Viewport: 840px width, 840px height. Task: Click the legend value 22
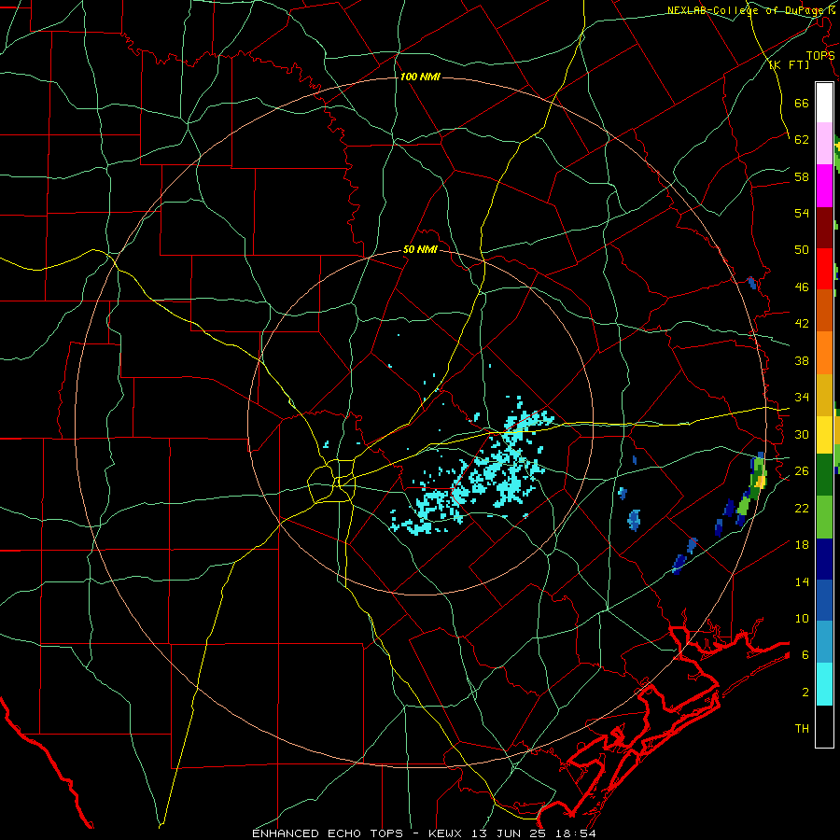(802, 508)
